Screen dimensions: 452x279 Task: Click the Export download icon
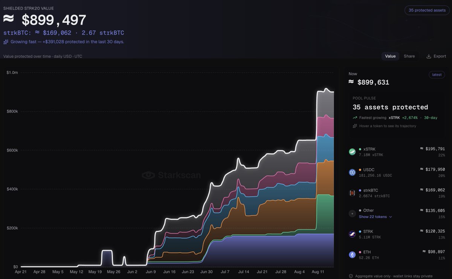(x=429, y=56)
